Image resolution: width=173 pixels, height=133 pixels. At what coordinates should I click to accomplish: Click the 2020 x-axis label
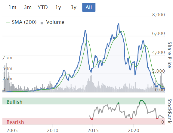134,131
